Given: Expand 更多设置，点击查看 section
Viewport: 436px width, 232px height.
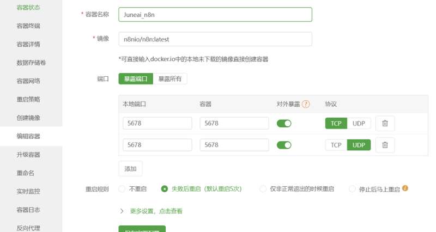Looking at the screenshot, I should [x=151, y=211].
